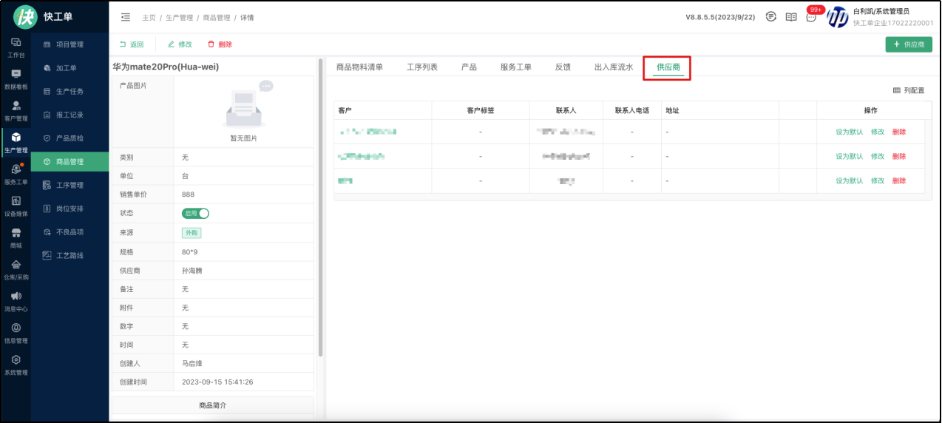Viewport: 942px width, 423px height.
Task: Click 生产管理 in the breadcrumb
Action: pos(180,17)
